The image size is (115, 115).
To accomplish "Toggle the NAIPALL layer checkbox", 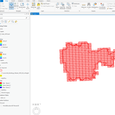I will (x=0, y=90).
